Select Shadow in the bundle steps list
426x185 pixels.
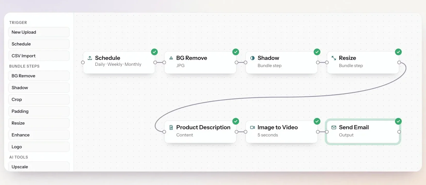click(39, 88)
